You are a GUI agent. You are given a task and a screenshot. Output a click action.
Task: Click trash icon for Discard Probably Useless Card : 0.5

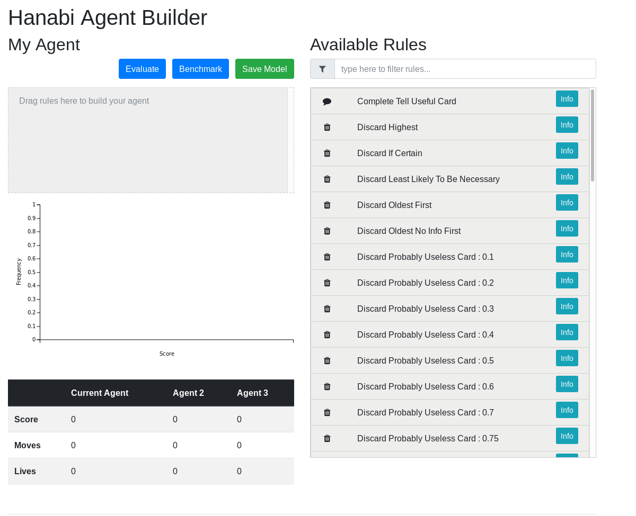click(327, 360)
